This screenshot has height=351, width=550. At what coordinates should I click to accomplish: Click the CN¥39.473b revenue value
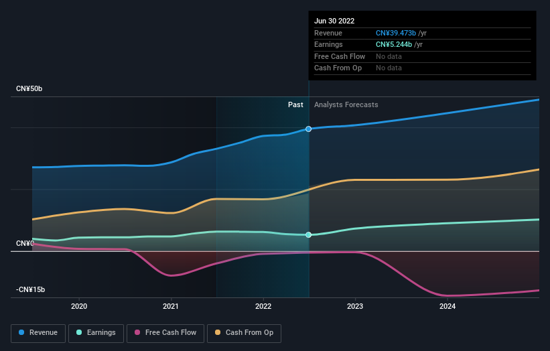396,33
